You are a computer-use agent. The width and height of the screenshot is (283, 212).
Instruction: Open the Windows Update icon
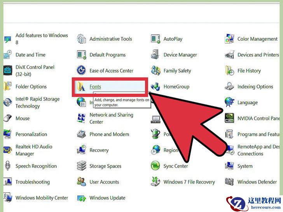(x=81, y=198)
